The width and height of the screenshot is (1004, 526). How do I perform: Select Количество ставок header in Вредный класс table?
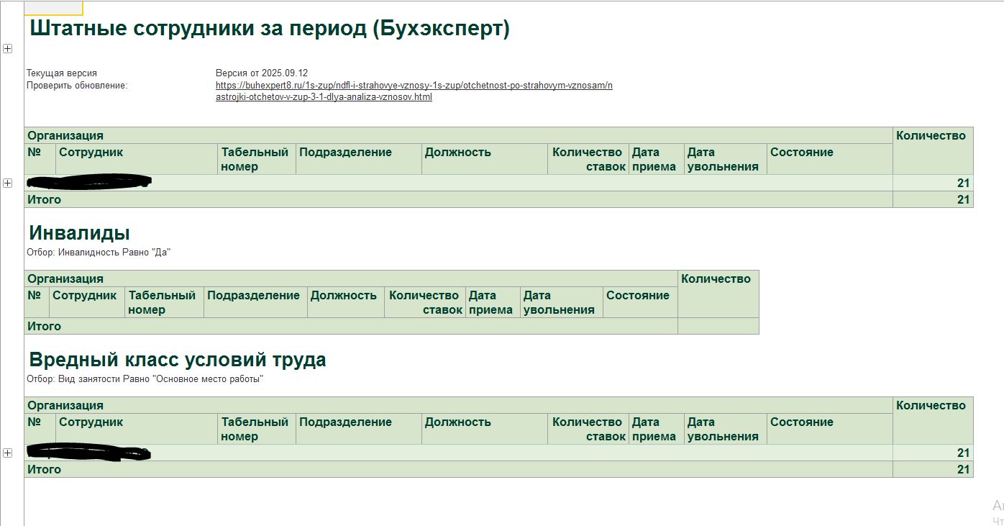coord(588,429)
